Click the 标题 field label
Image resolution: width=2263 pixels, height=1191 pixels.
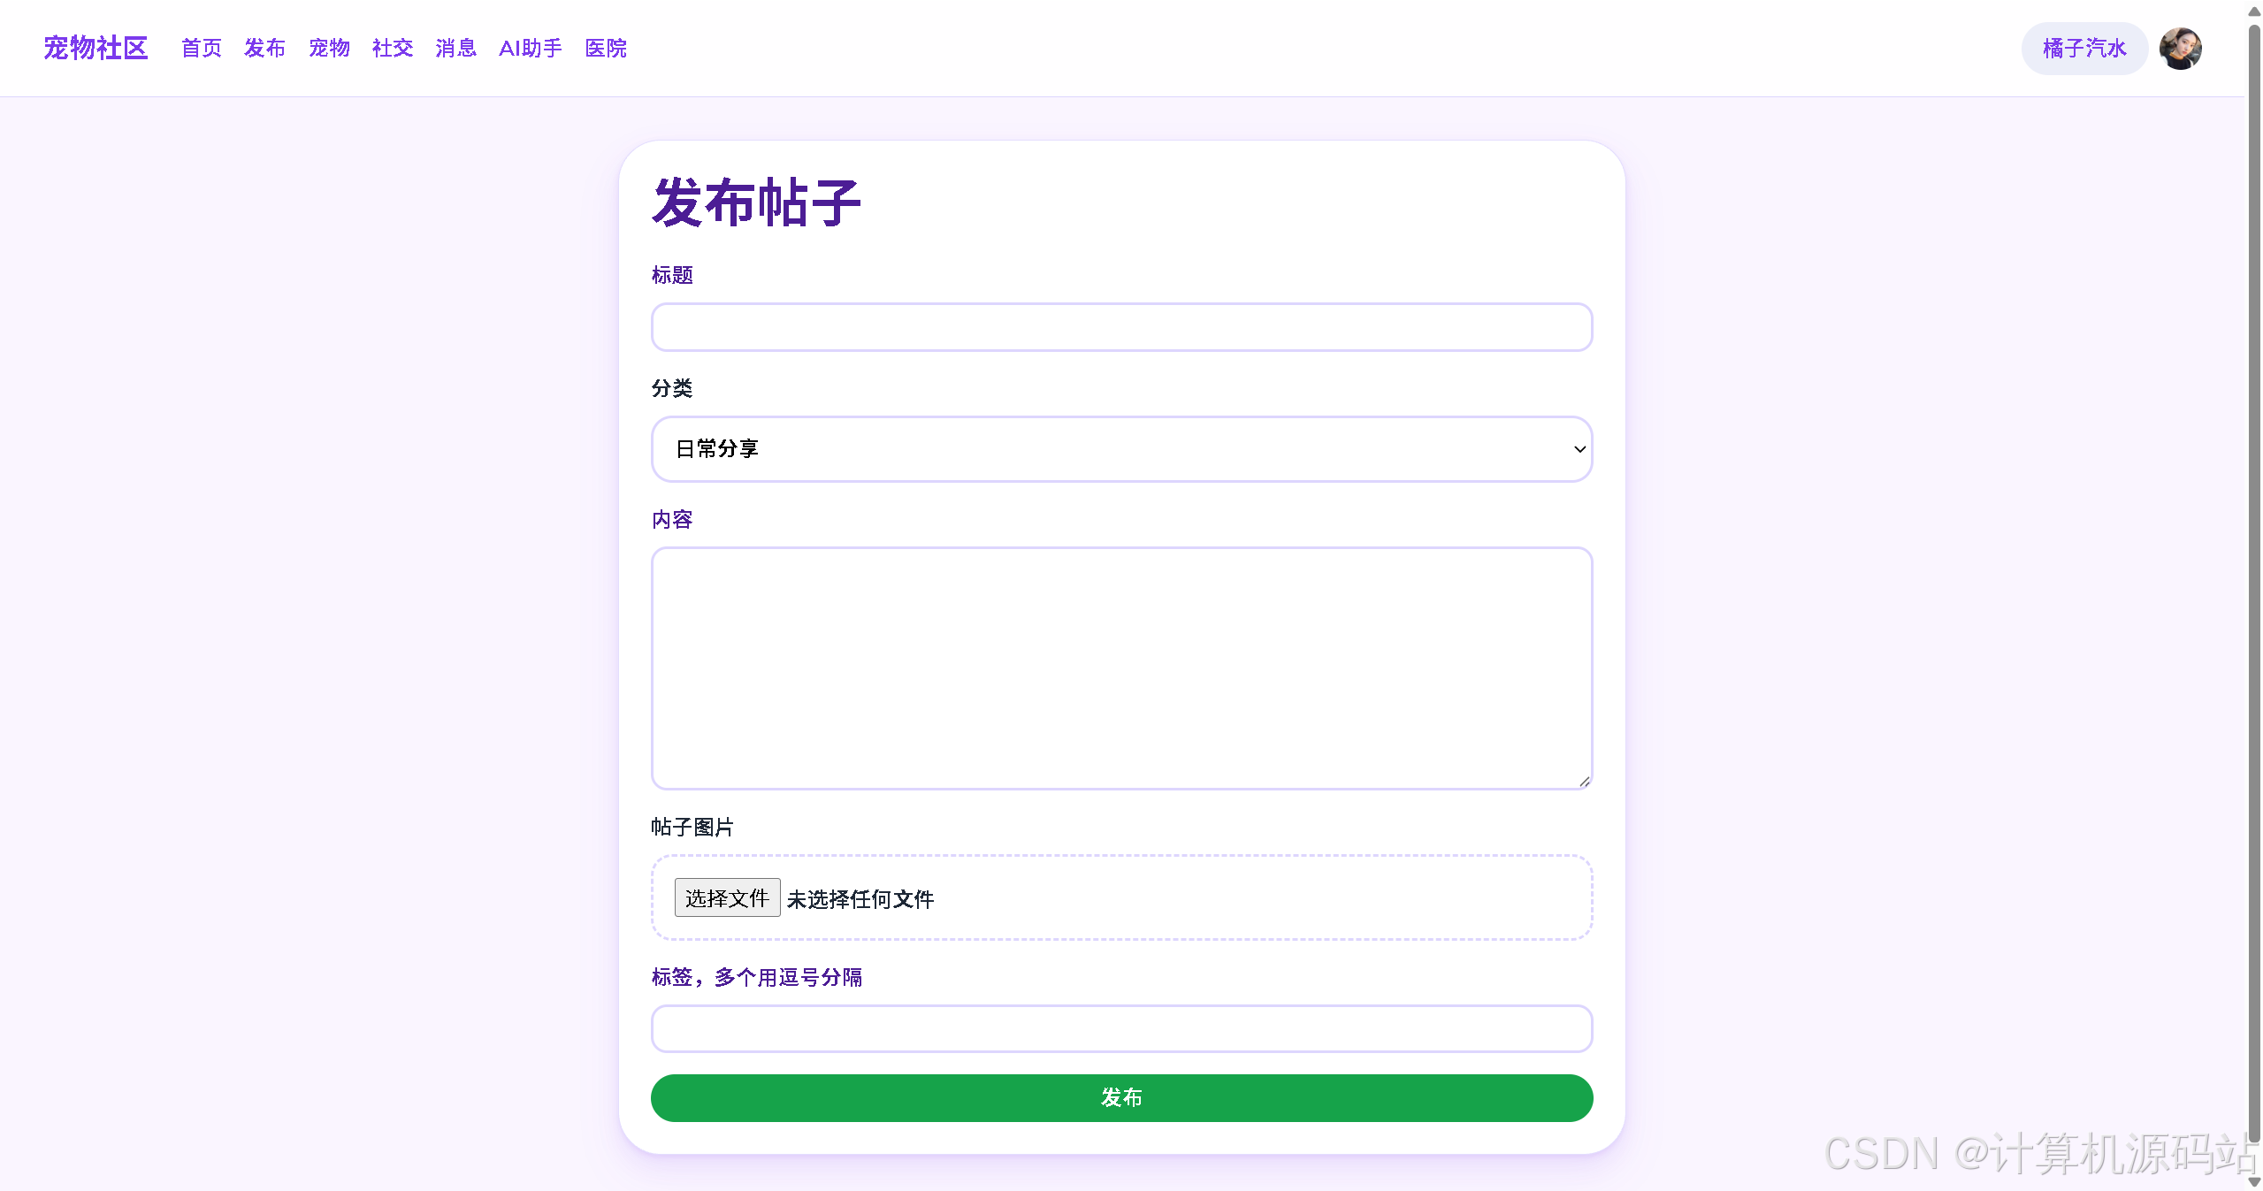tap(672, 275)
